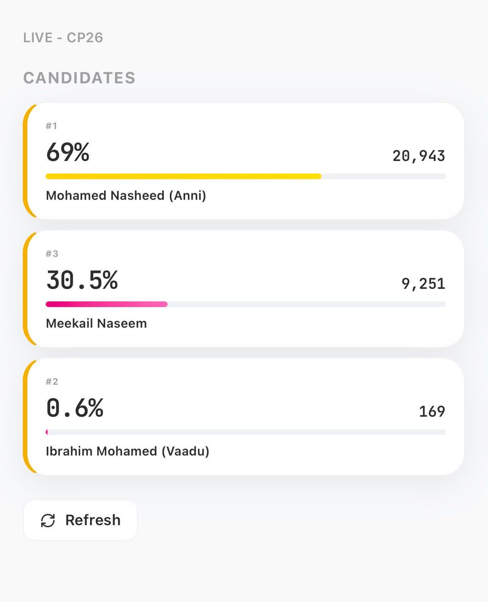Open the Mohamed Nasheed (Anni) candidate card
The image size is (488, 602).
click(x=243, y=161)
